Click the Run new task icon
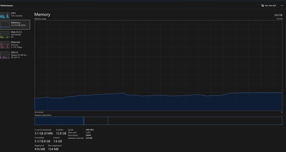This screenshot has width=286, height=152. (262, 5)
